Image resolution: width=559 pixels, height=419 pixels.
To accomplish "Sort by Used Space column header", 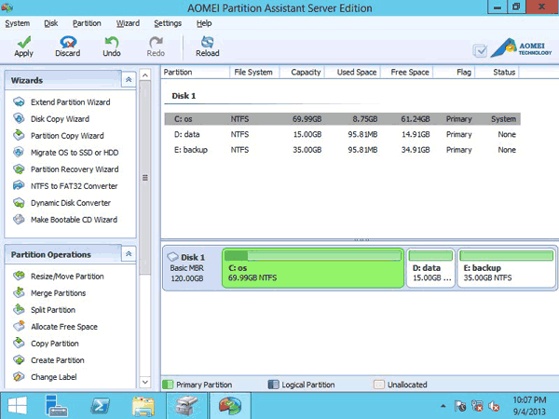I will point(352,72).
